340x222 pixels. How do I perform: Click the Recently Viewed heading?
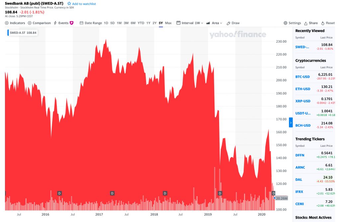310,31
